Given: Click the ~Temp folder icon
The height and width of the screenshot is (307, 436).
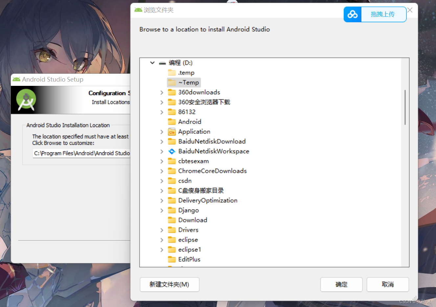Looking at the screenshot, I should [x=172, y=82].
